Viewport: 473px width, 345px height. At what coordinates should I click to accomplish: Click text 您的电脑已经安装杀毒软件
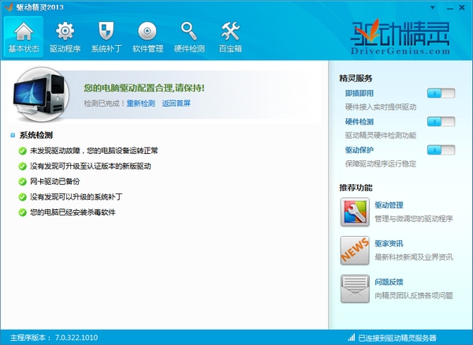[73, 212]
